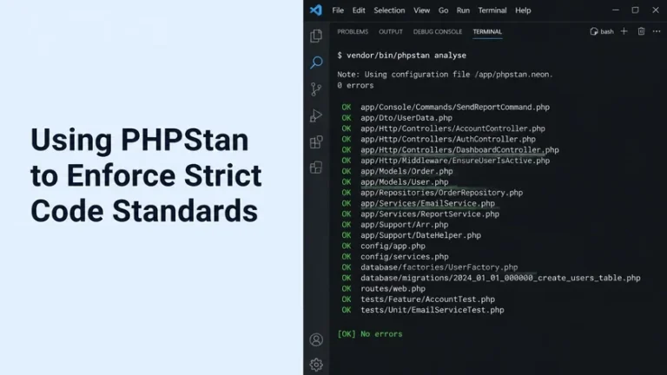The height and width of the screenshot is (375, 667).
Task: Click the phpstan.neon configuration note line
Action: point(445,75)
